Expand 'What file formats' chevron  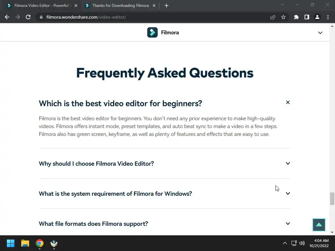coord(288,224)
